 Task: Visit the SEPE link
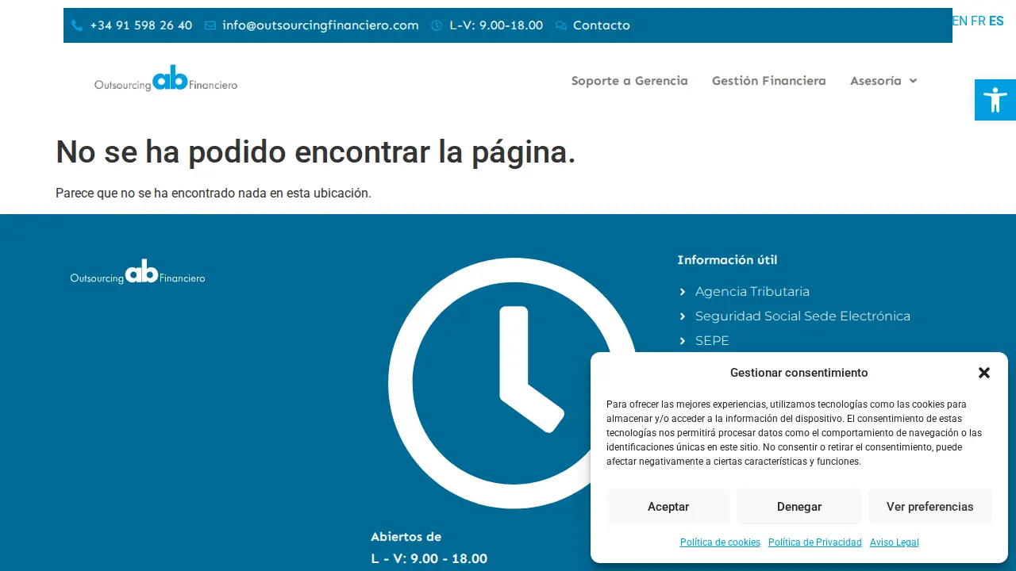pyautogui.click(x=712, y=341)
